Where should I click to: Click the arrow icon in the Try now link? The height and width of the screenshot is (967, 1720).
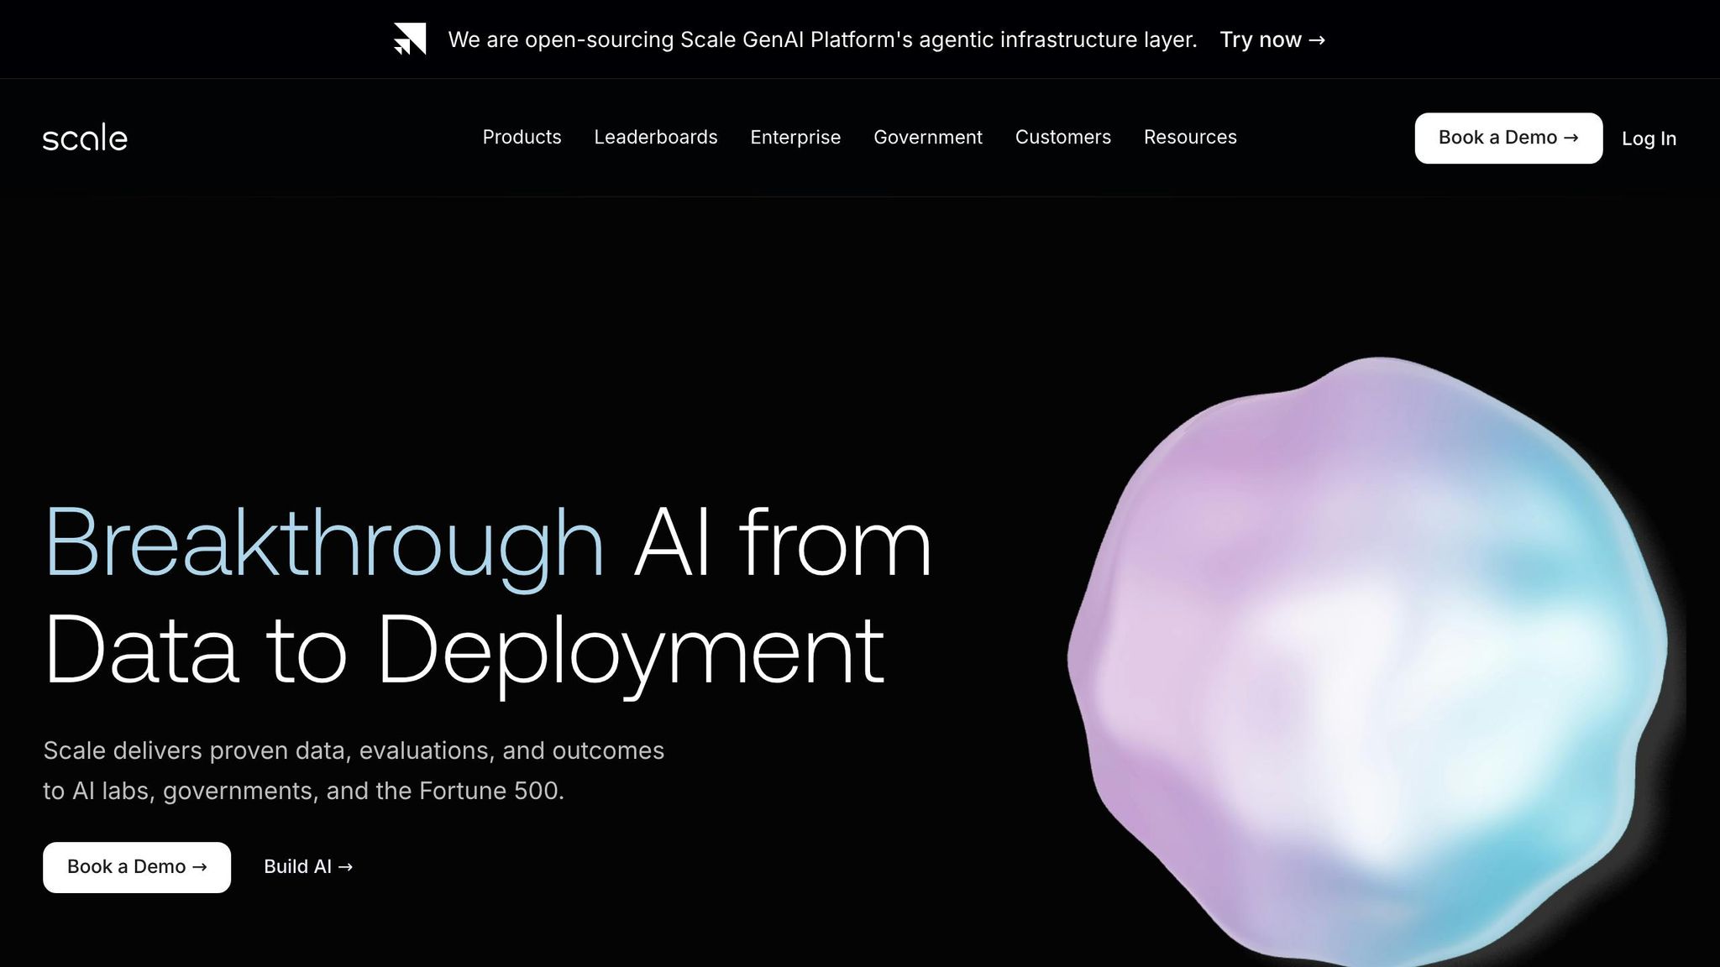[1315, 39]
